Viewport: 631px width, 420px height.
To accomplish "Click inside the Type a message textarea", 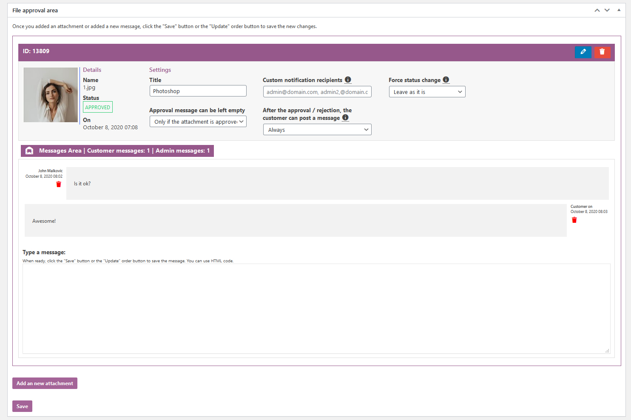I will tap(316, 308).
